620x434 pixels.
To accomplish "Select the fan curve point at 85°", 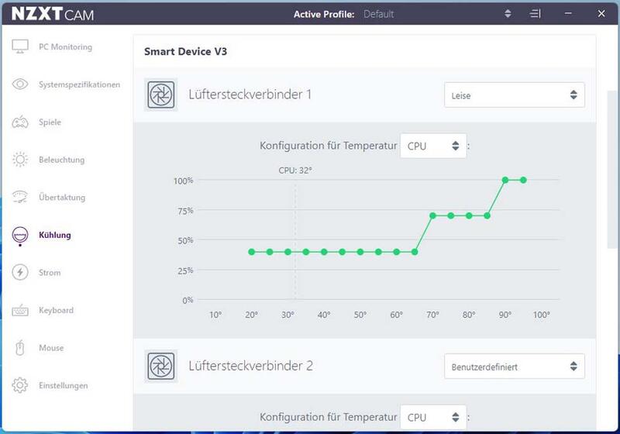I will (487, 215).
